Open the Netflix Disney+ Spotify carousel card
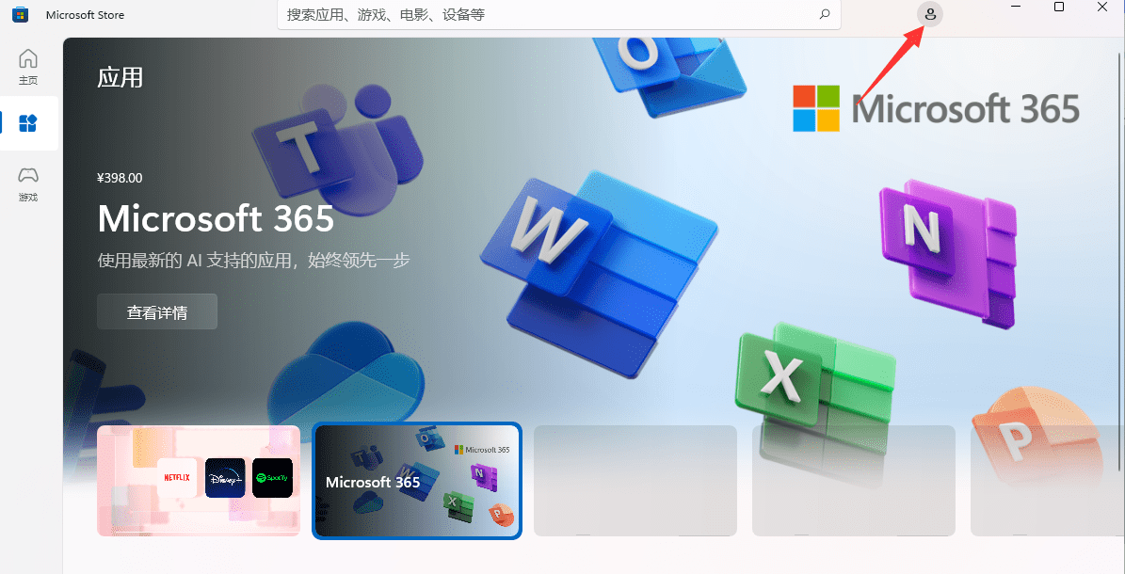 (x=199, y=481)
